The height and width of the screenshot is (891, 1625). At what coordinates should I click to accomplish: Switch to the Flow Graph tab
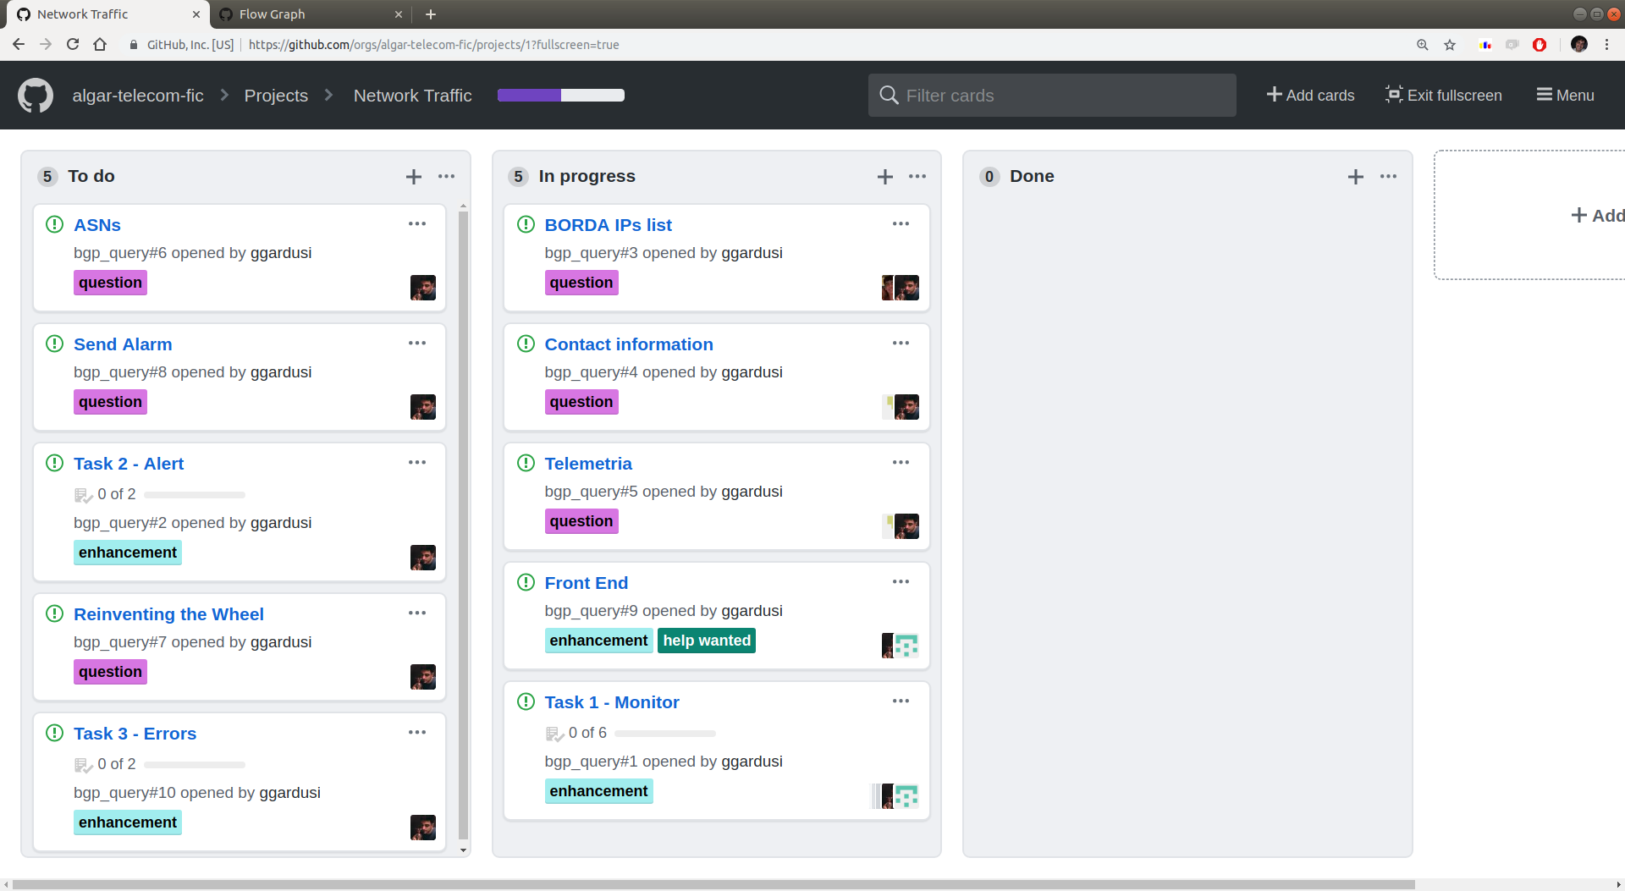pos(272,14)
